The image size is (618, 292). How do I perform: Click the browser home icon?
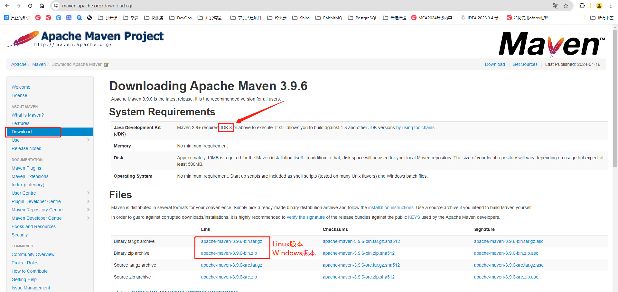point(42,5)
